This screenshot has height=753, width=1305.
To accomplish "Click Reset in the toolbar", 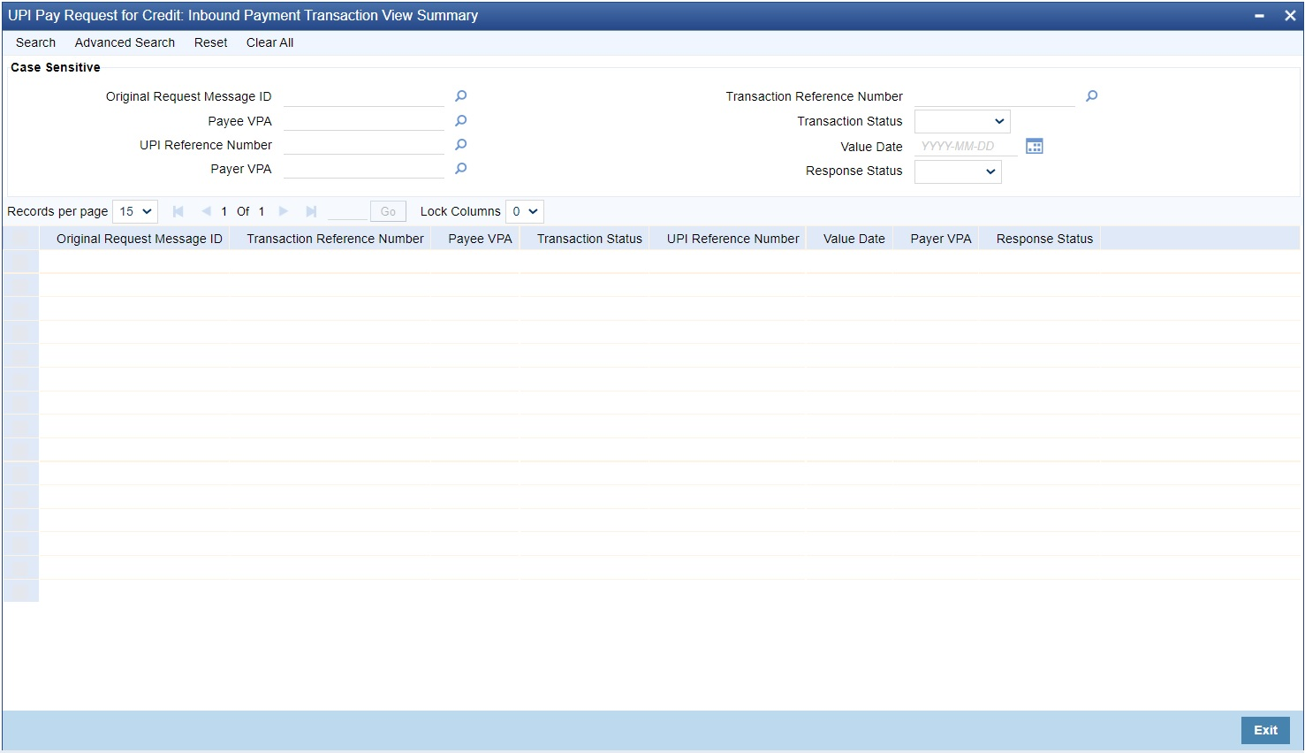I will pos(211,42).
